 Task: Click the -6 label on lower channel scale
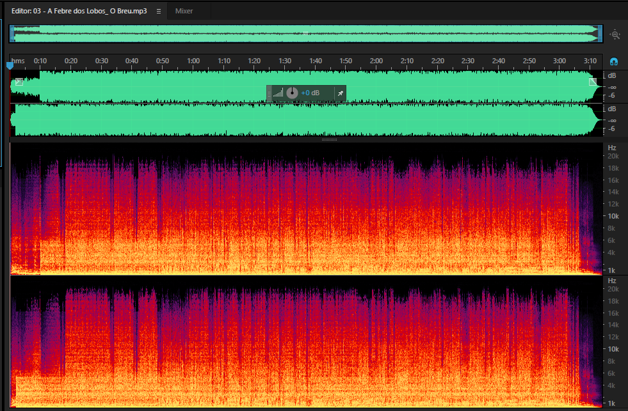coord(611,128)
